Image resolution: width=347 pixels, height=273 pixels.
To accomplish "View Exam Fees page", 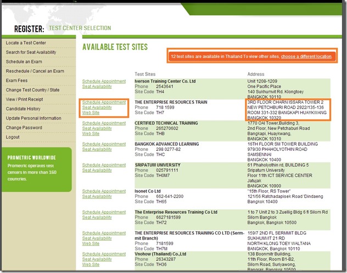I will tap(17, 81).
